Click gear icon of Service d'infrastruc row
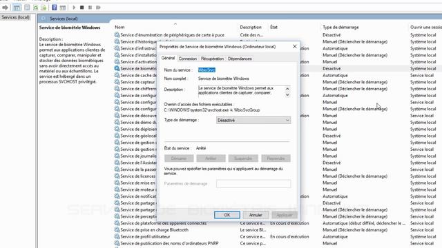The height and width of the screenshot is (248, 442). 117,48
